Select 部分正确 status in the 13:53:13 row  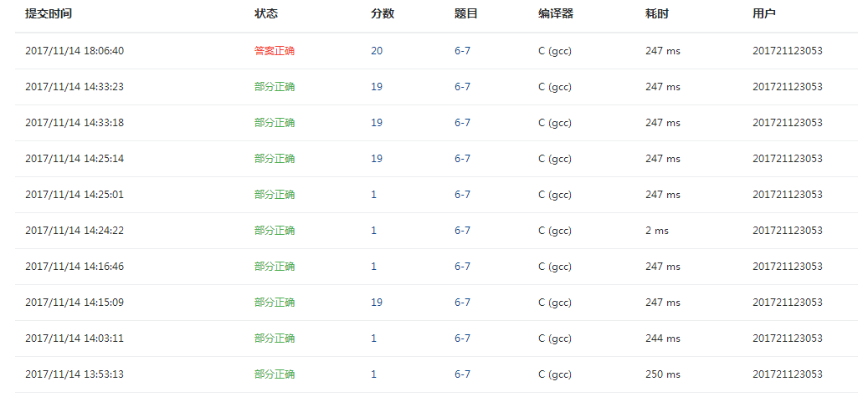[x=275, y=374]
